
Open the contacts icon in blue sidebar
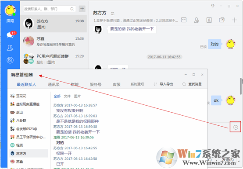10,48
